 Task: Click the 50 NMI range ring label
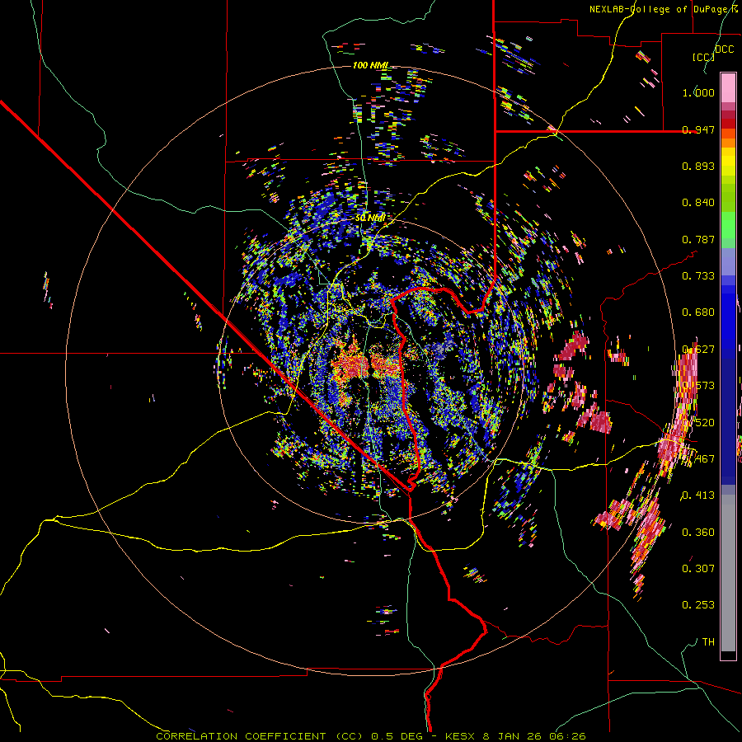tap(369, 218)
